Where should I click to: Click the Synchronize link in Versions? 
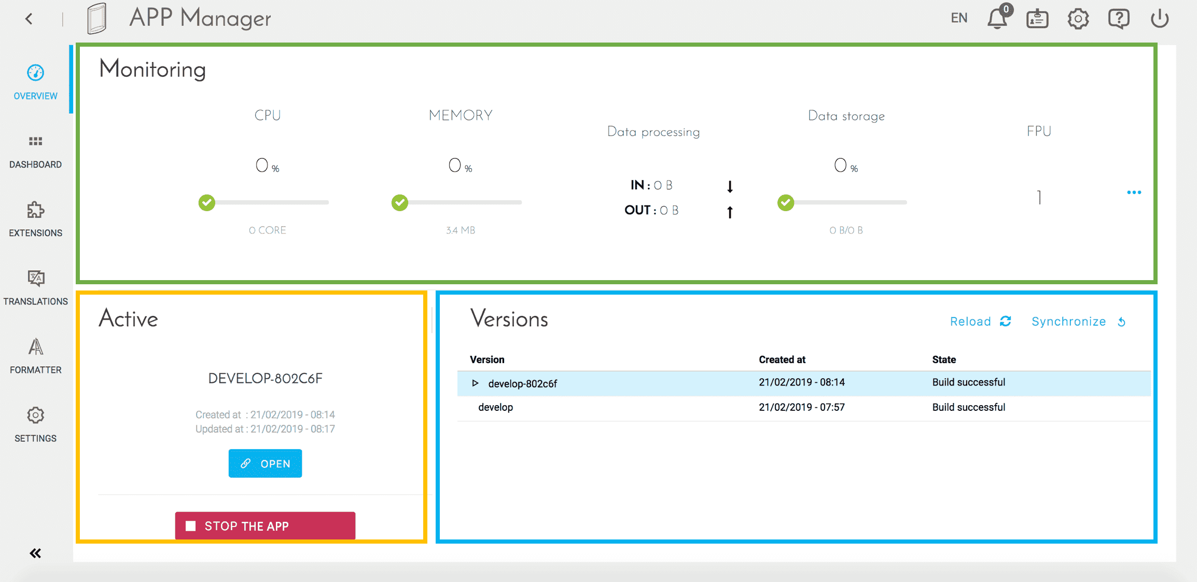click(x=1079, y=322)
